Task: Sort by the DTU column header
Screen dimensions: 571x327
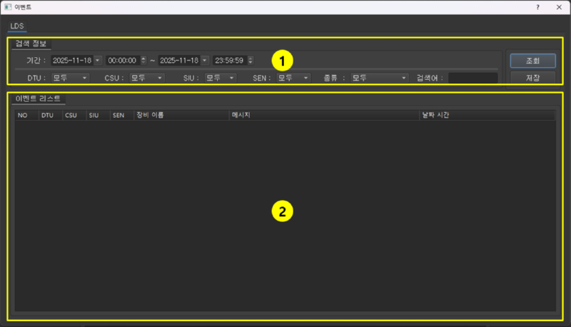Action: [51, 115]
